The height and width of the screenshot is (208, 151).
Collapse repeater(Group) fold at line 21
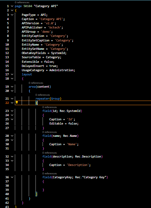pos(12,99)
